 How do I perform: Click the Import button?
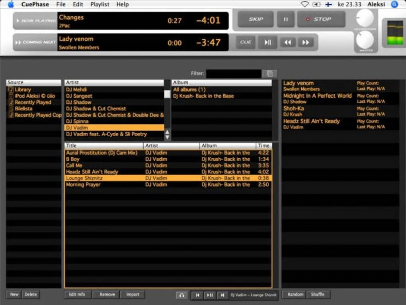(x=133, y=294)
